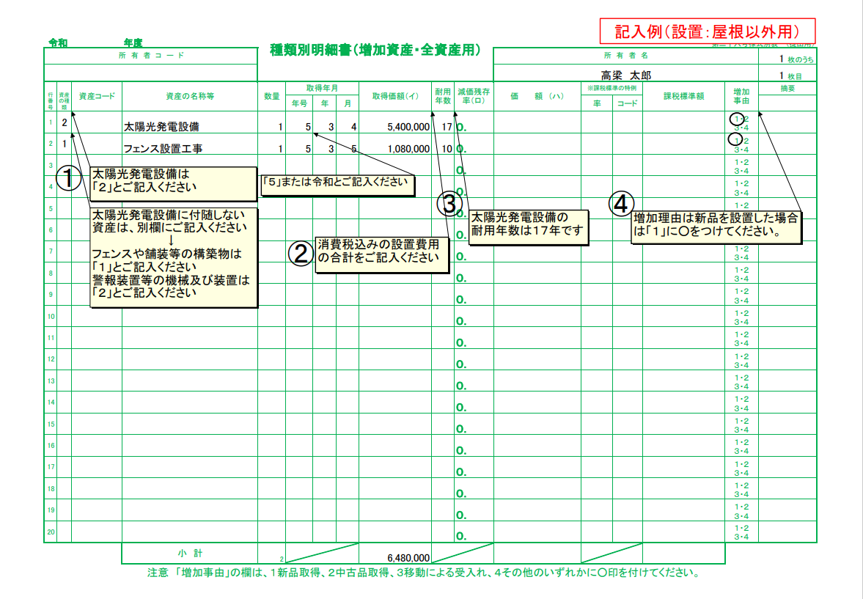
Task: Click the コード sub-header under 課税標準の特例
Action: (628, 103)
